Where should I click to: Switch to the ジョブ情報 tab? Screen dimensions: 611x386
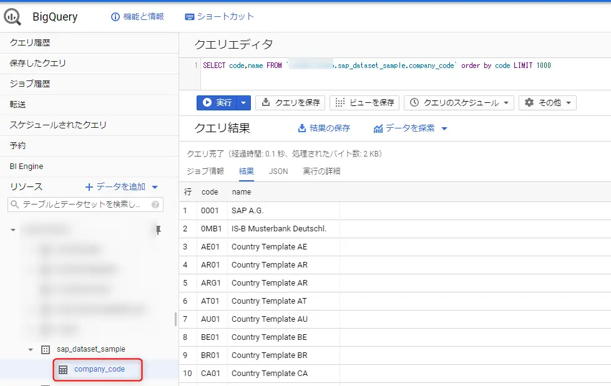click(205, 171)
